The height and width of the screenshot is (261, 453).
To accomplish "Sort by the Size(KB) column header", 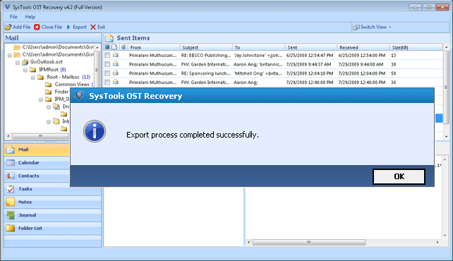I will (x=416, y=47).
